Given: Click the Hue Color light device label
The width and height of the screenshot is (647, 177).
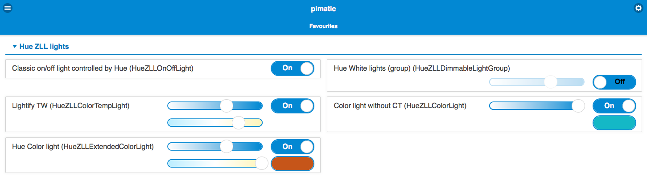Looking at the screenshot, I should coord(83,147).
